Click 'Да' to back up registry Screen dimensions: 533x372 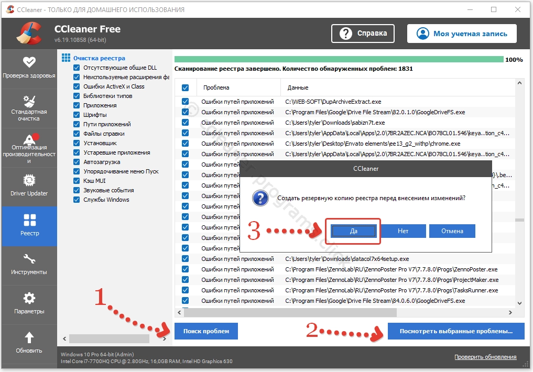[354, 231]
